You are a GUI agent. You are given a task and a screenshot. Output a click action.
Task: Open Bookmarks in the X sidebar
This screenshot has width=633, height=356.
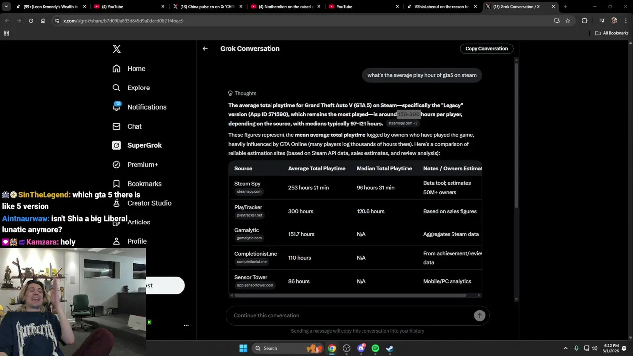click(137, 183)
